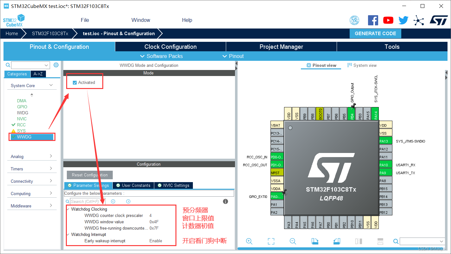
Task: Fit the chip to the view
Action: (x=271, y=241)
